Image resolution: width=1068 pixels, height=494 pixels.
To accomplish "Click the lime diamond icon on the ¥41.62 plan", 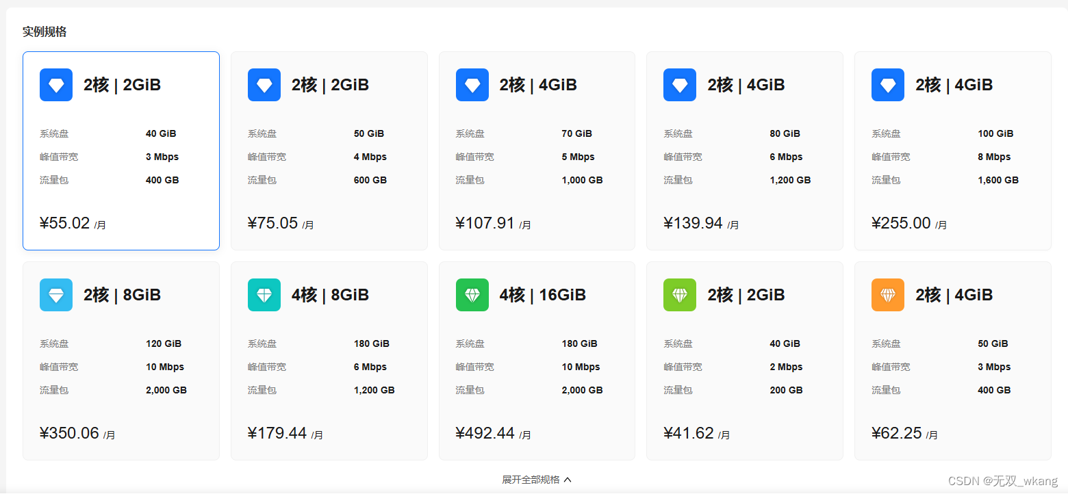I will point(680,295).
